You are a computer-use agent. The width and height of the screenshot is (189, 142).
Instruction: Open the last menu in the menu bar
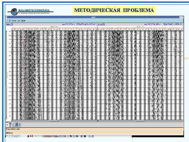[x=23, y=21]
